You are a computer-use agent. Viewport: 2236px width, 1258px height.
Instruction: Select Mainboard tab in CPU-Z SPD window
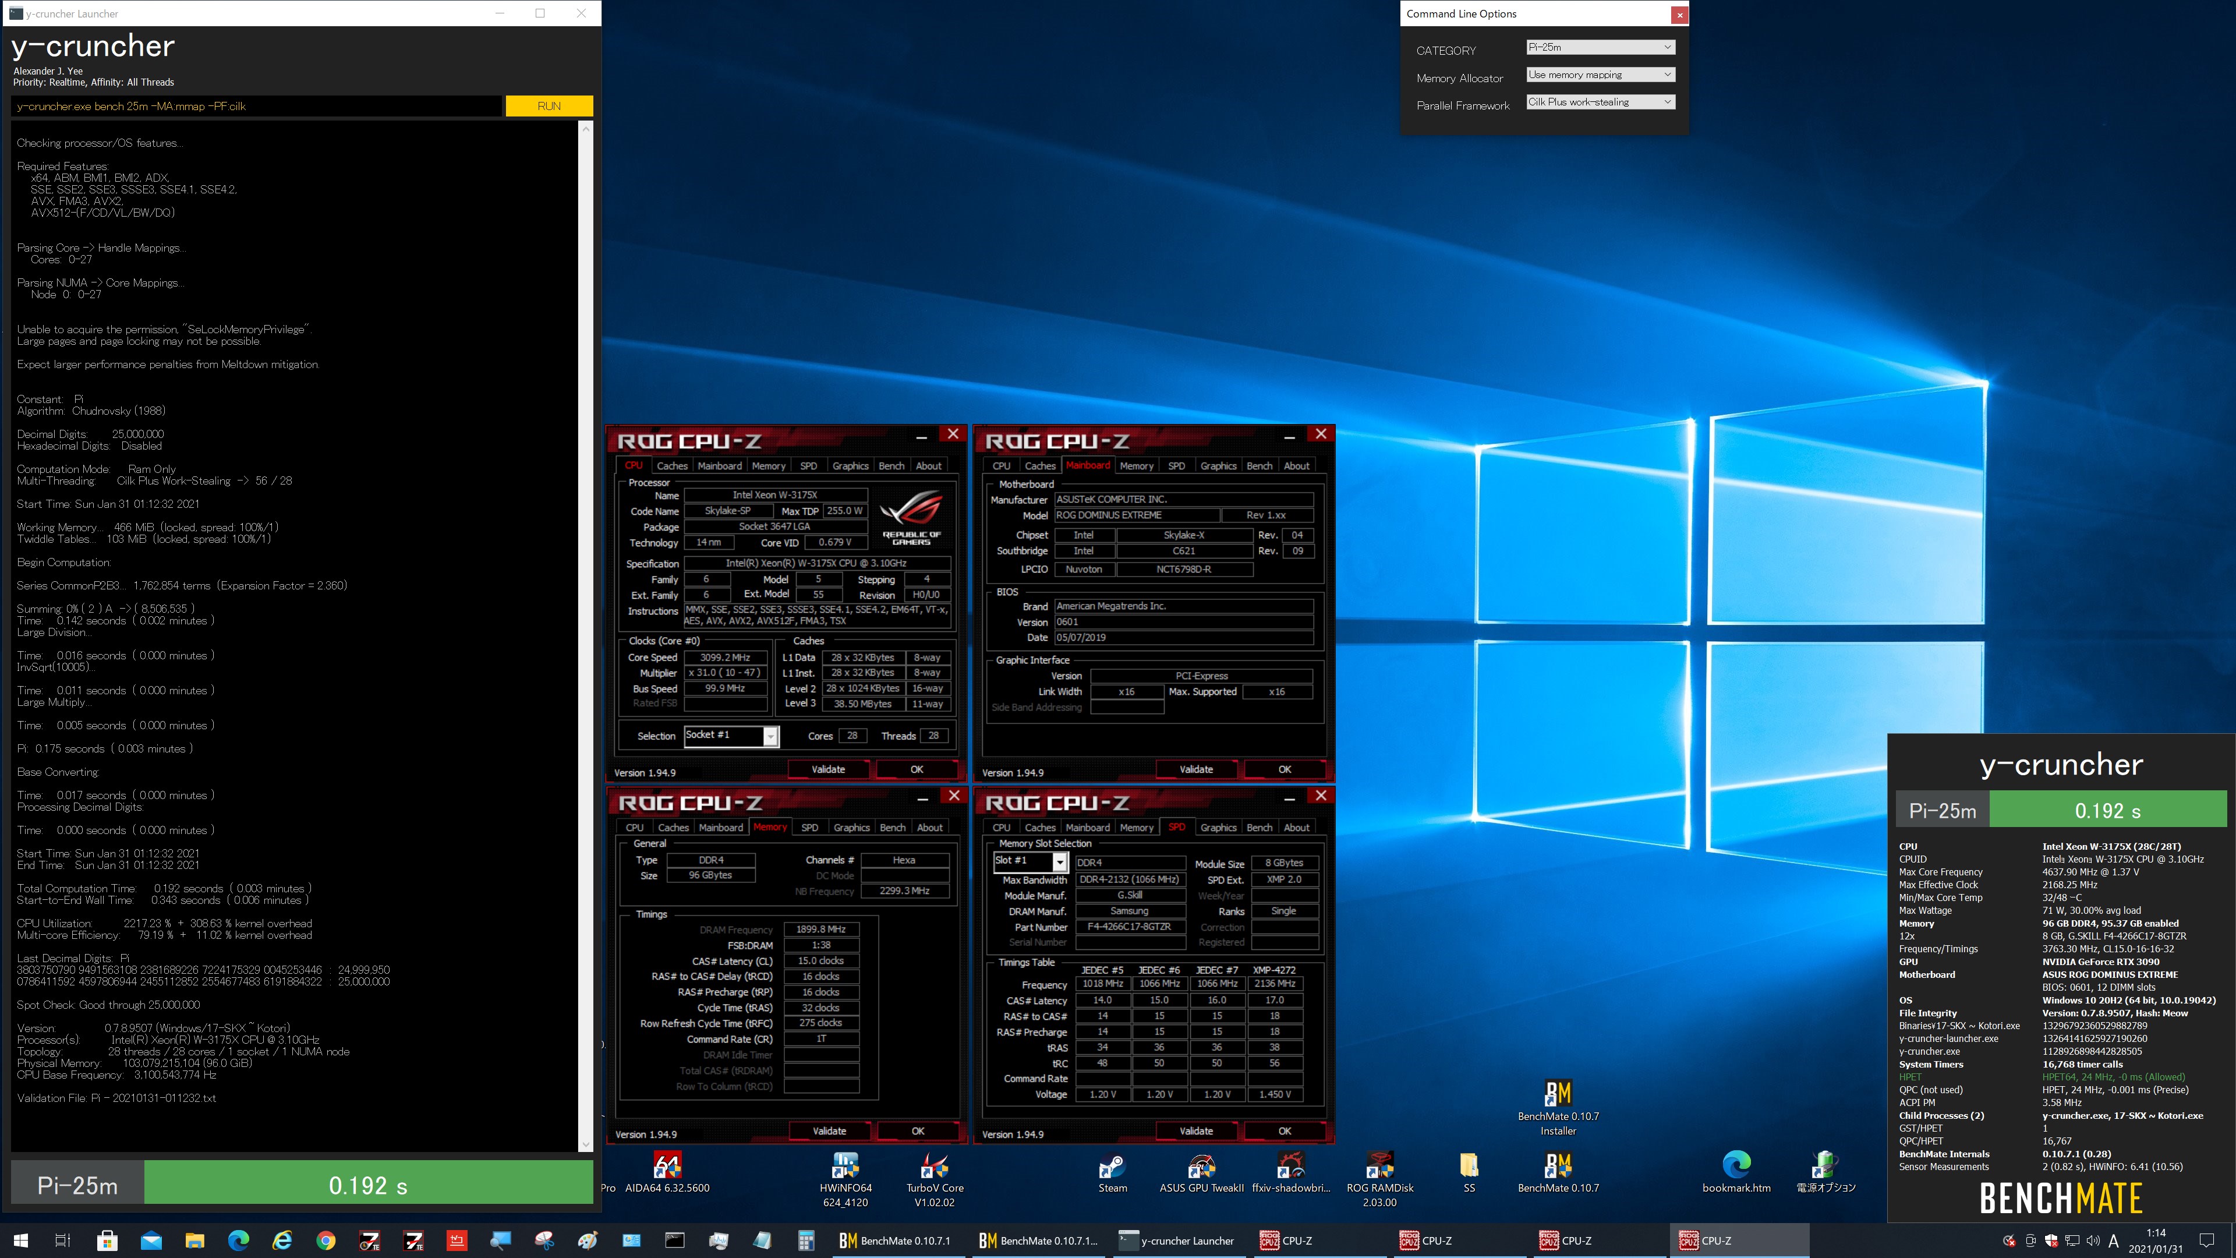tap(1087, 828)
